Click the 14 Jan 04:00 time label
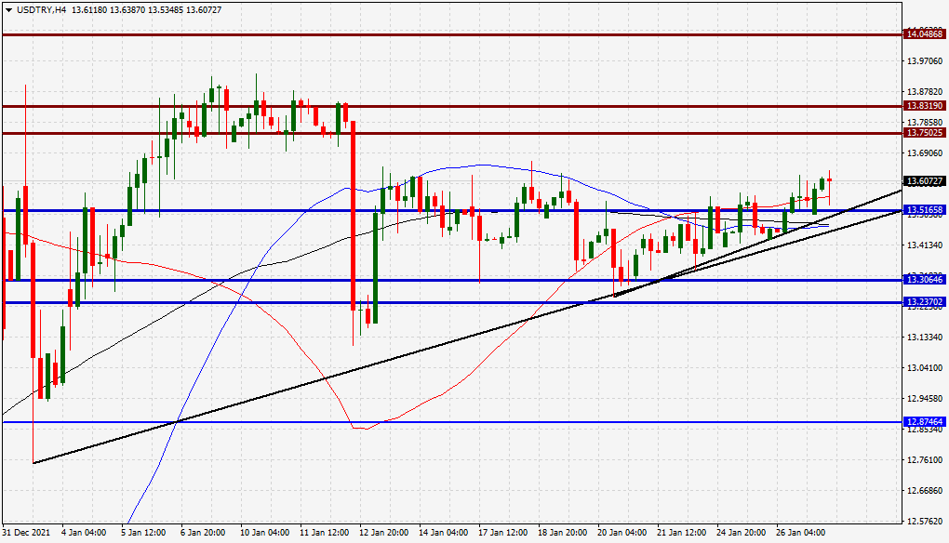This screenshot has height=543, width=949. click(443, 533)
